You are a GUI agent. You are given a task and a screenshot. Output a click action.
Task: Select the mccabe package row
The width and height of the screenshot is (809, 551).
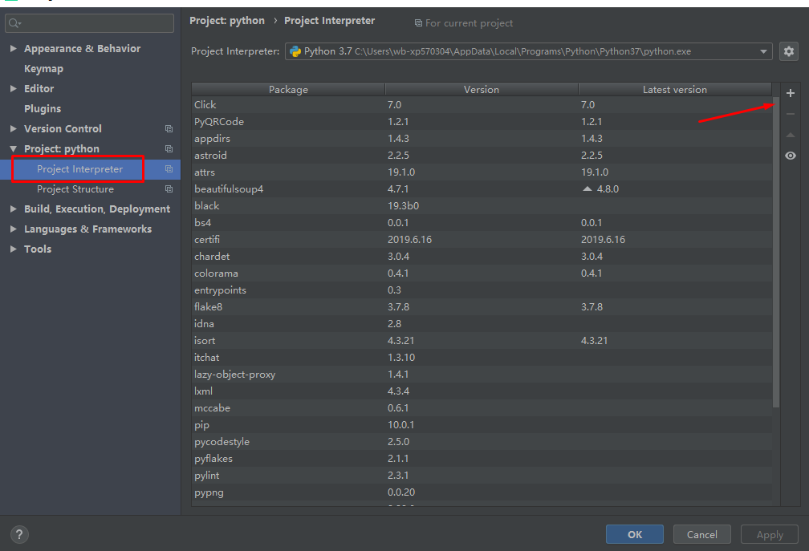[x=482, y=407]
